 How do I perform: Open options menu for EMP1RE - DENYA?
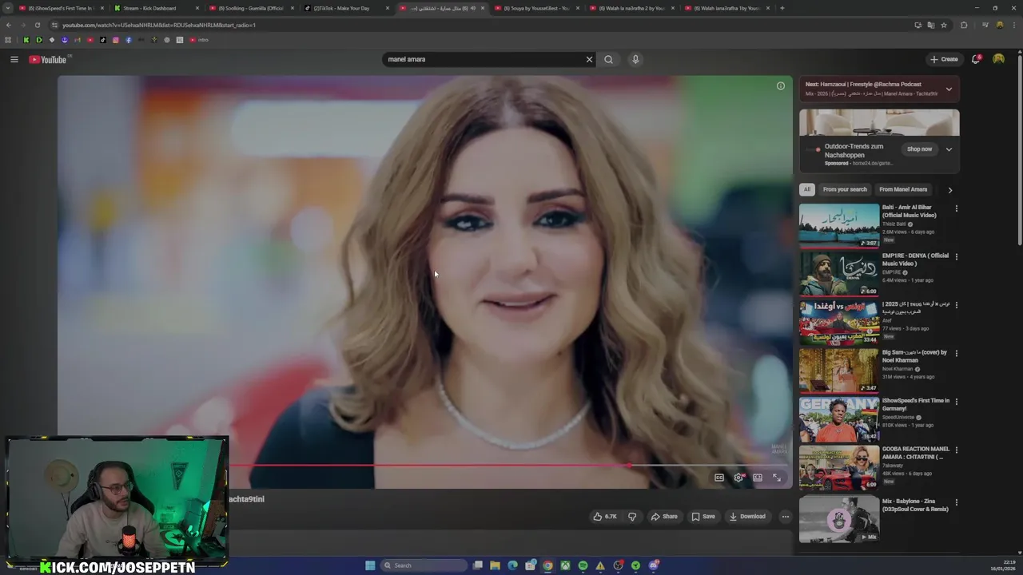tap(956, 256)
